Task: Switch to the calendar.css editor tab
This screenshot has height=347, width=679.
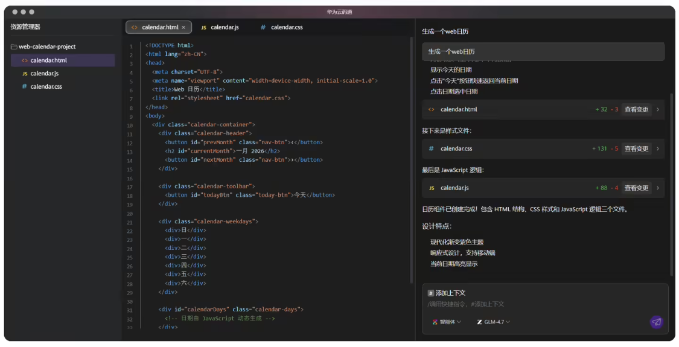Action: 282,27
